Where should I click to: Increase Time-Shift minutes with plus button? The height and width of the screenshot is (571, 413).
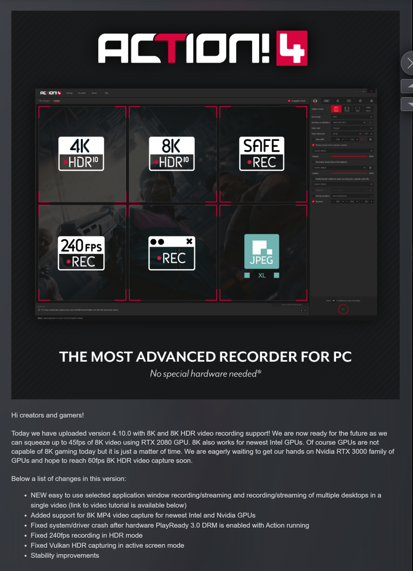(343, 140)
